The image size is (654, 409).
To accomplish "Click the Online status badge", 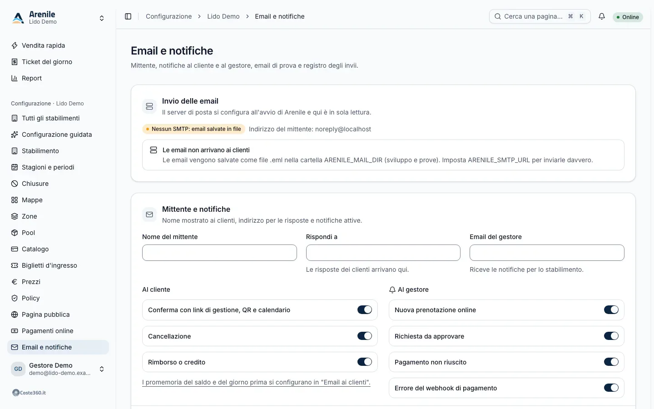I will pyautogui.click(x=628, y=17).
